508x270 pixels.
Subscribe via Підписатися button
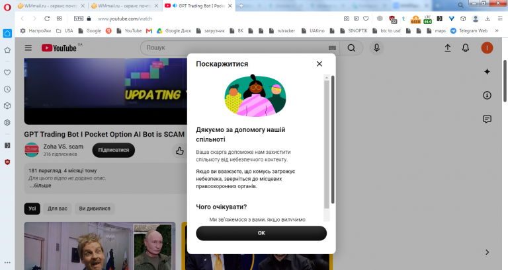coord(113,150)
